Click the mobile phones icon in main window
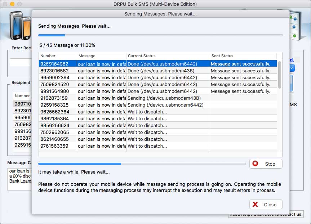This screenshot has width=311, height=224. (x=21, y=25)
